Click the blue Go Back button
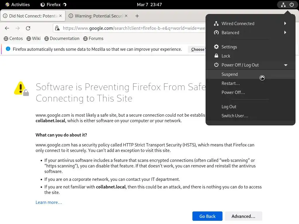This screenshot has width=299, height=224. 207,216
